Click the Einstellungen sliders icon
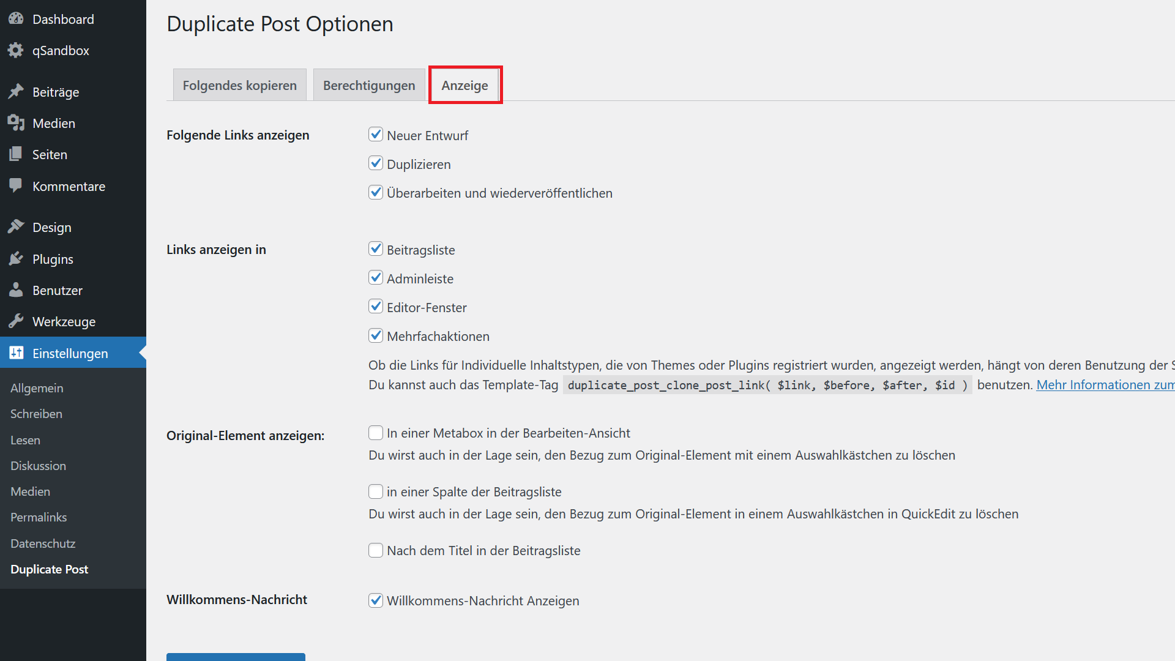Viewport: 1175px width, 661px height. coord(16,353)
